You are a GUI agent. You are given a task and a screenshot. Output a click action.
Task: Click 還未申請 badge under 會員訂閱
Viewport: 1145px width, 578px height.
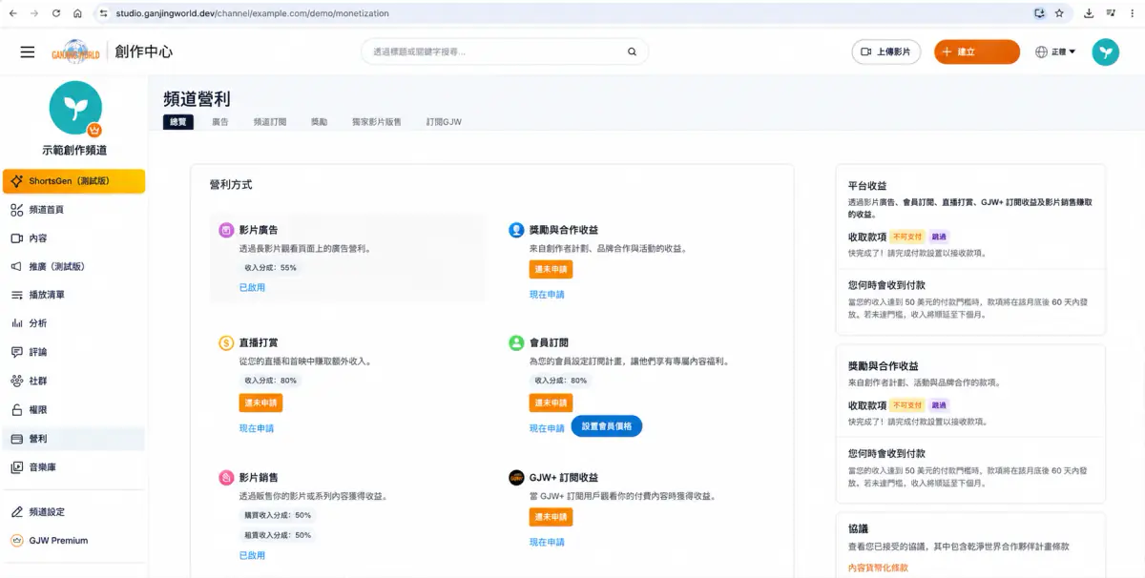tap(551, 403)
